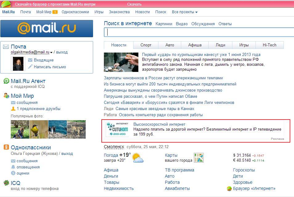
Task: Click the Входящие envelope icon
Action: pos(30,60)
